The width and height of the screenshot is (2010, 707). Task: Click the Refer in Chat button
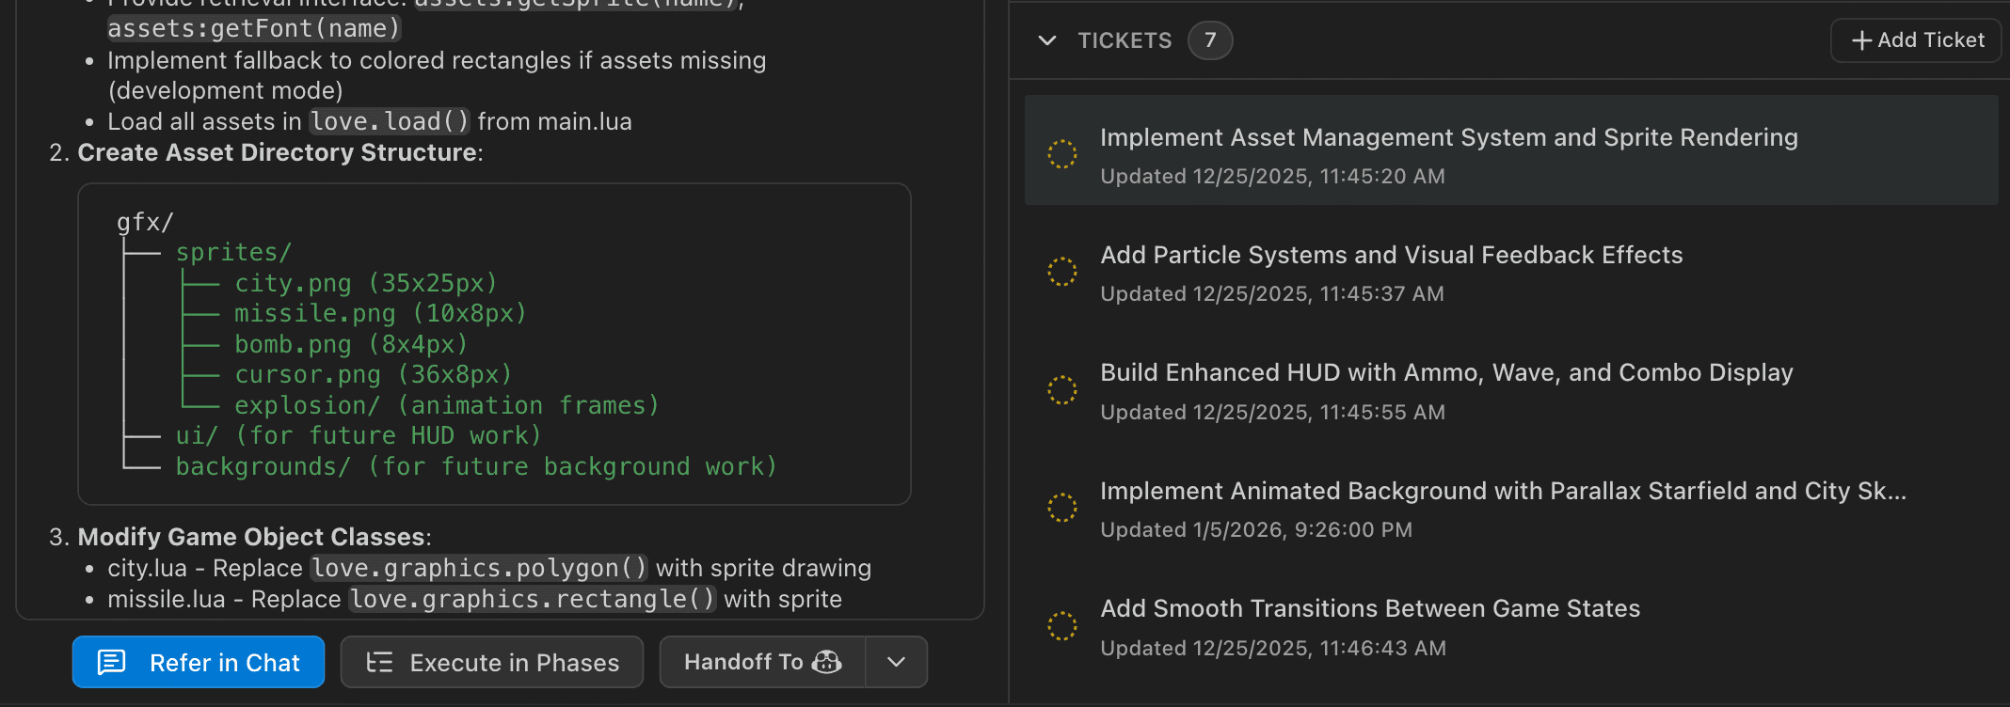click(x=198, y=662)
